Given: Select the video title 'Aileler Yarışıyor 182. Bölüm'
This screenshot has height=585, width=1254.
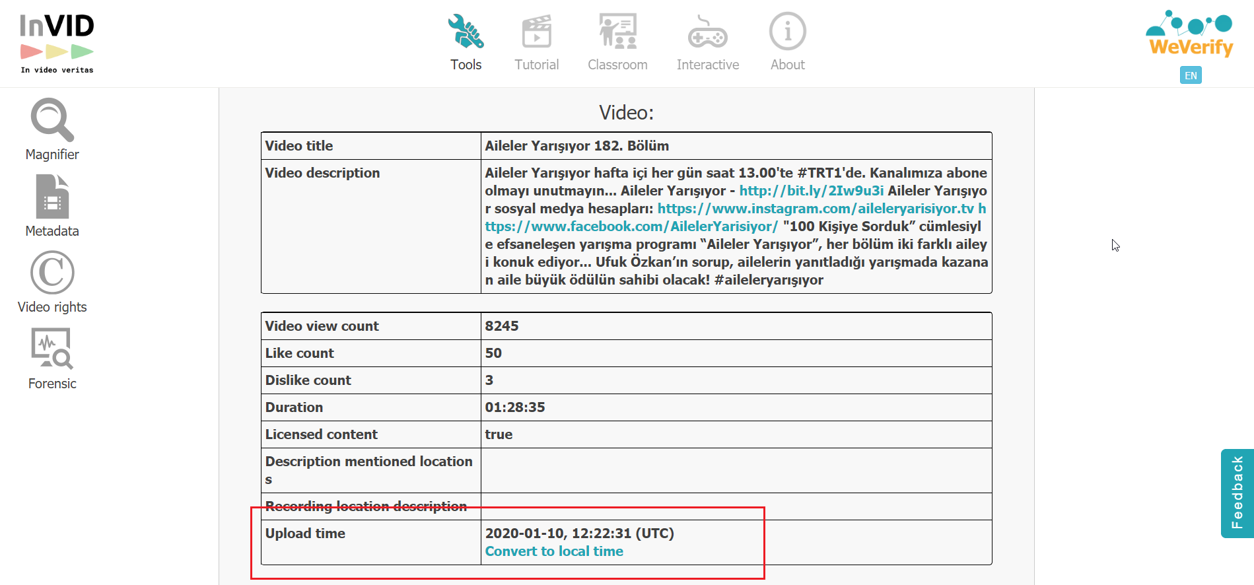Looking at the screenshot, I should (576, 146).
